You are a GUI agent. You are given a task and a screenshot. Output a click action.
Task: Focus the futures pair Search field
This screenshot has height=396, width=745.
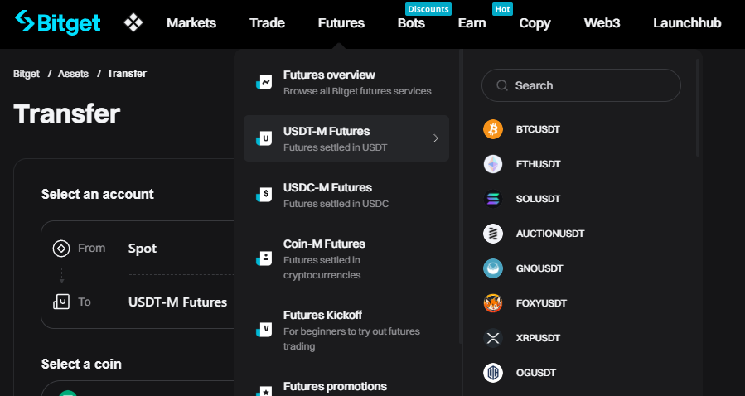pyautogui.click(x=581, y=85)
